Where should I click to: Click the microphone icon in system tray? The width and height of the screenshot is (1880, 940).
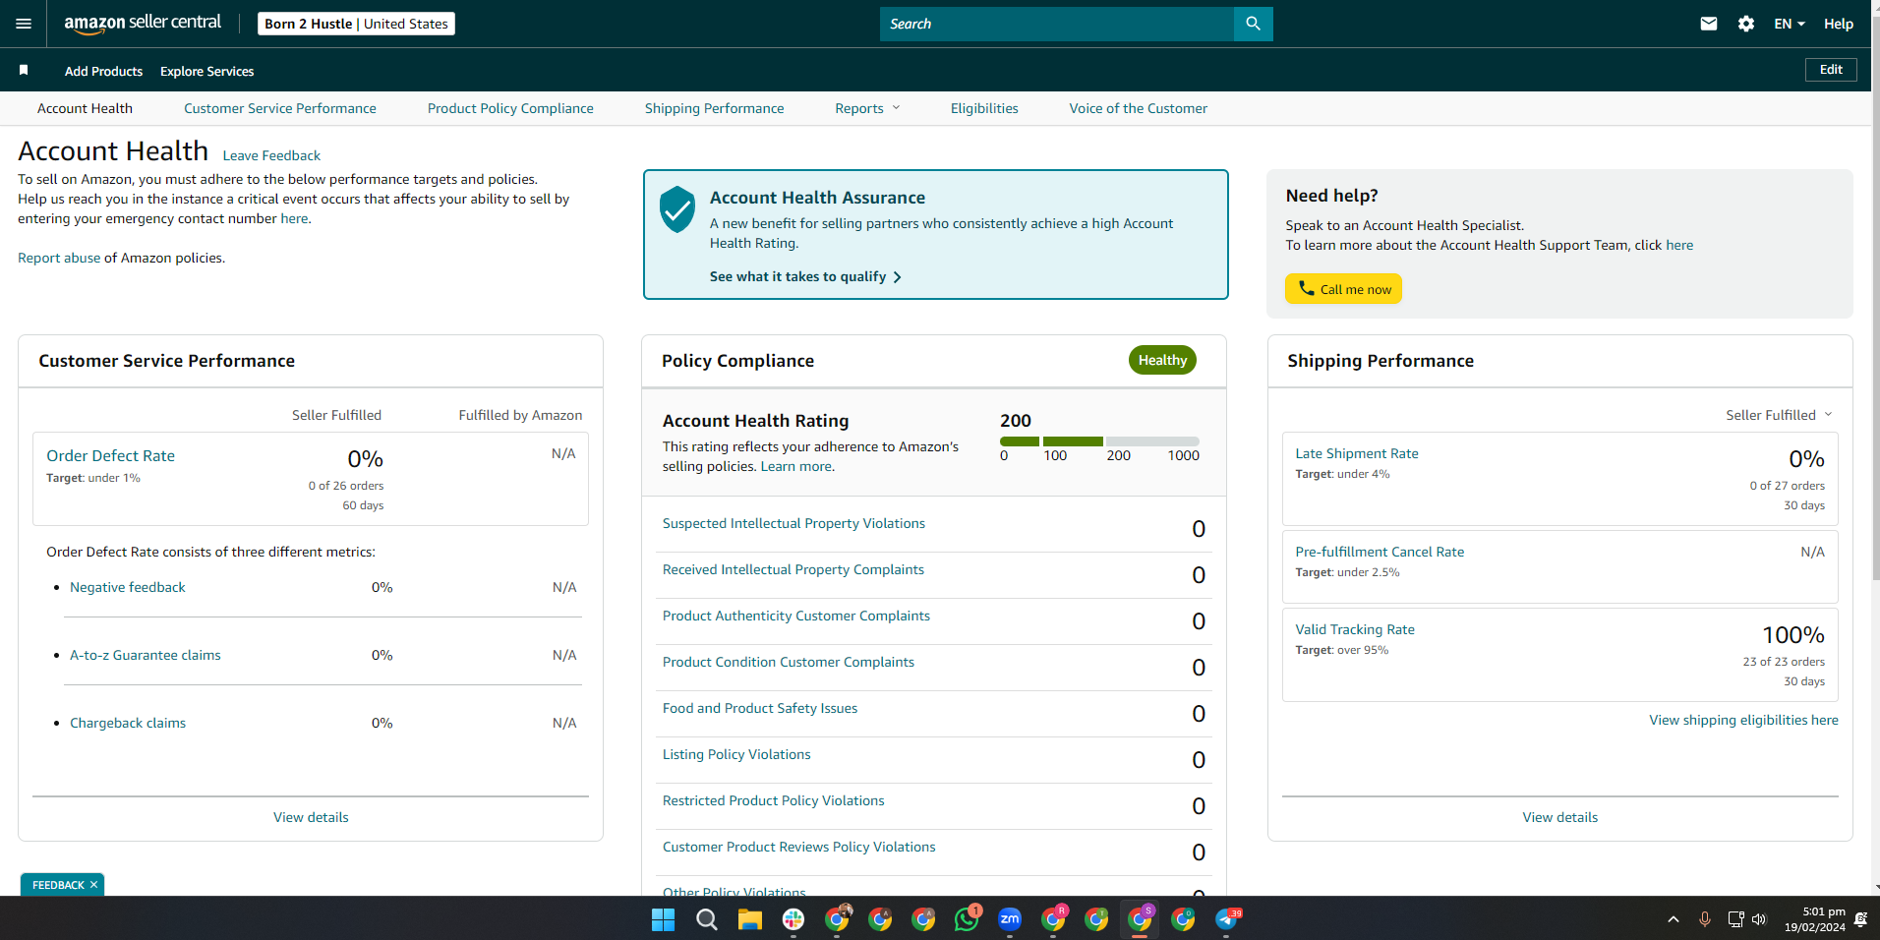1705,919
